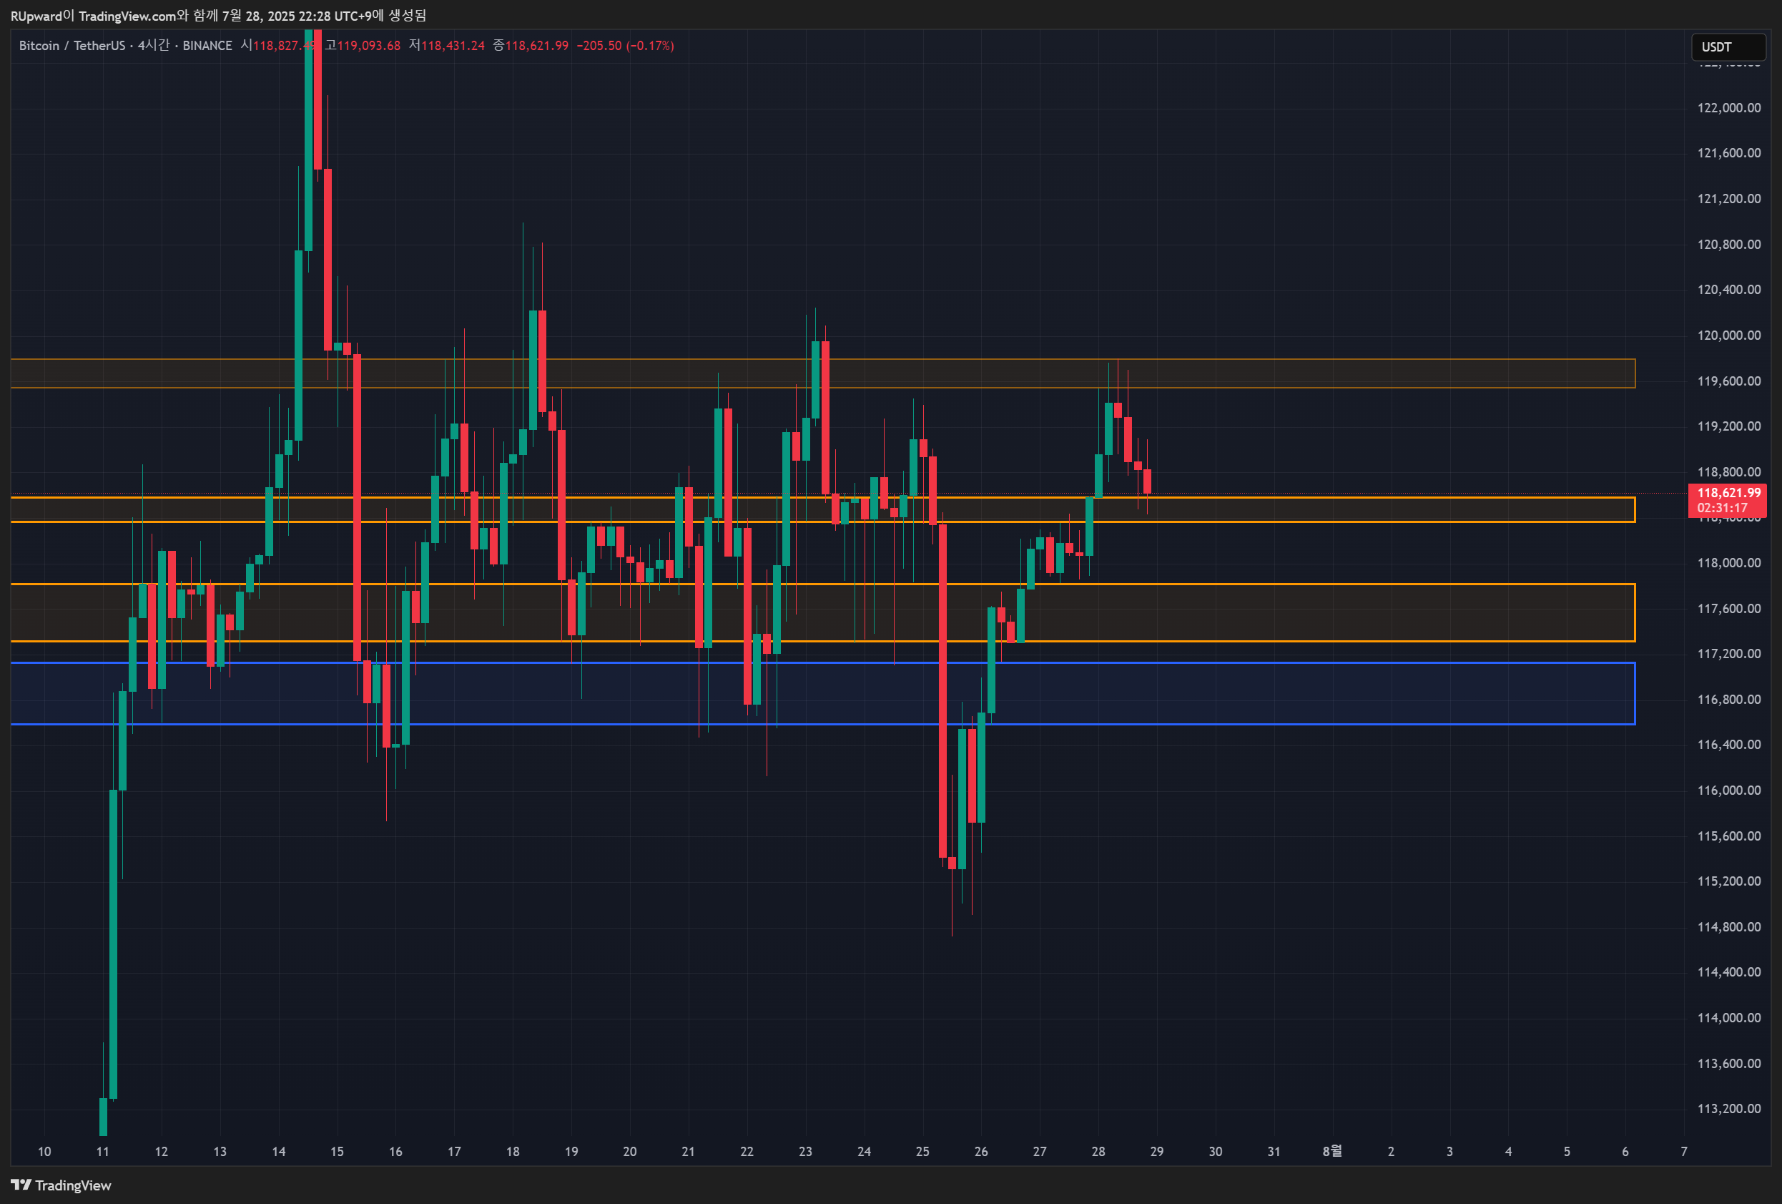Click the 117,600.00 price axis label
1782x1204 pixels.
pos(1728,609)
